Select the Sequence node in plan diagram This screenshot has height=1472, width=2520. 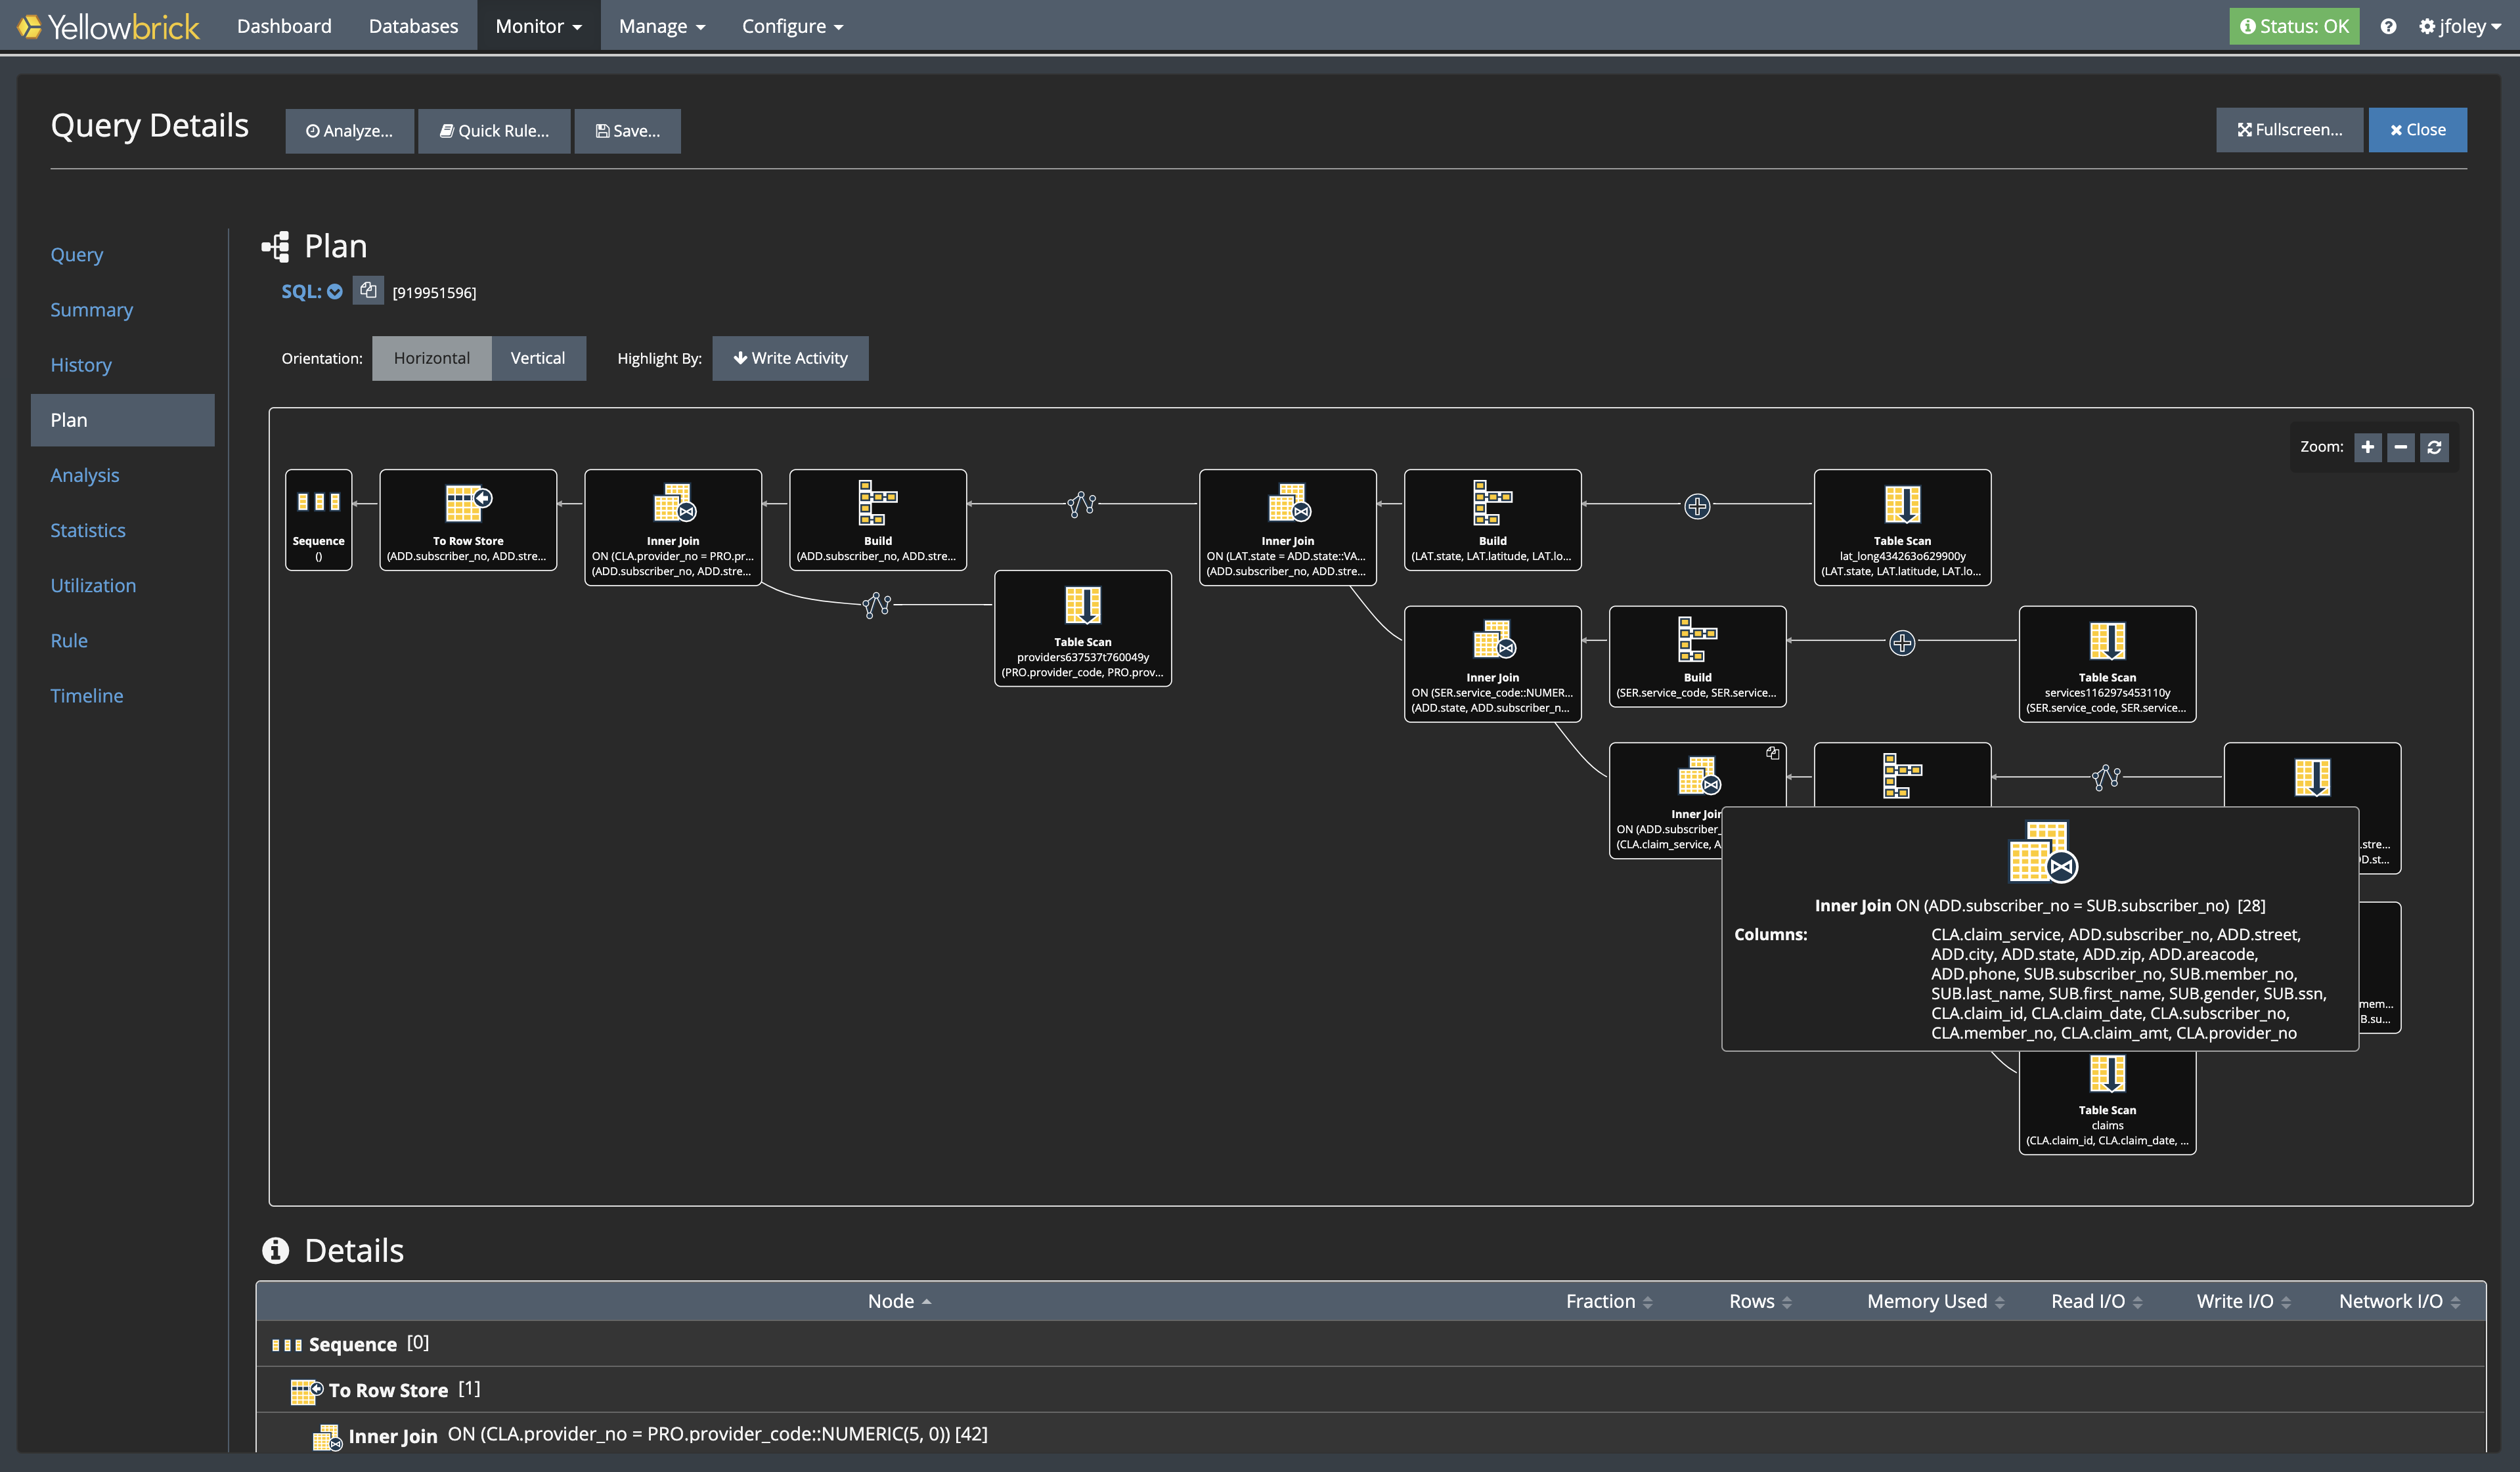point(319,520)
